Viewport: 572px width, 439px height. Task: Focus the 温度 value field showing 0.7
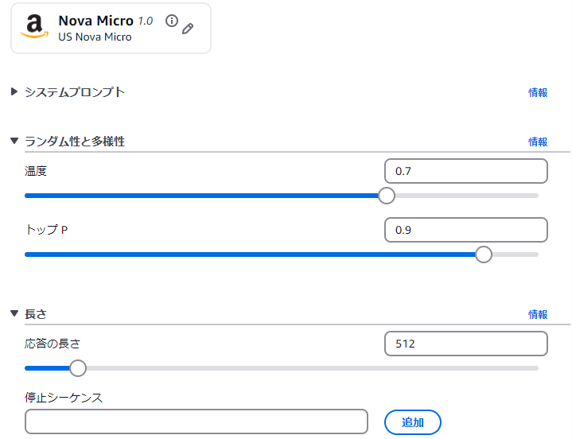[x=465, y=171]
